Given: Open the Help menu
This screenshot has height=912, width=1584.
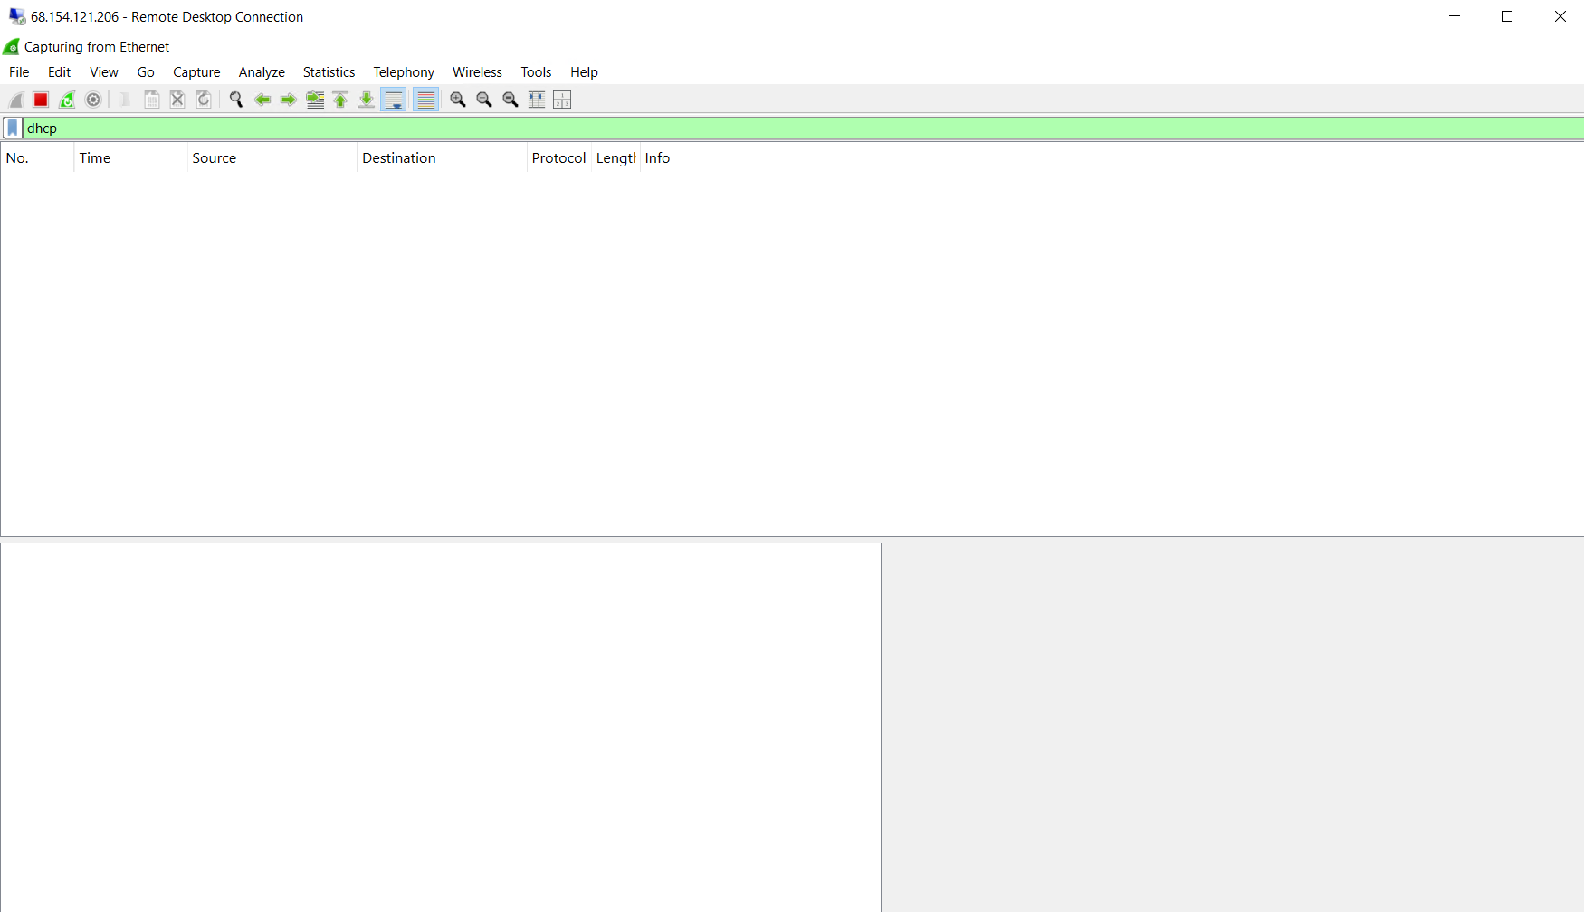Looking at the screenshot, I should 584,72.
